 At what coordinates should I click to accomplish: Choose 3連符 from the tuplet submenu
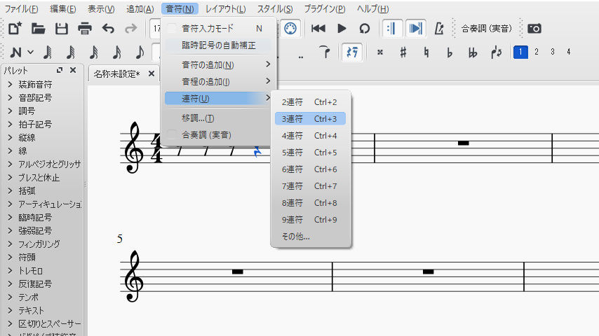[310, 118]
